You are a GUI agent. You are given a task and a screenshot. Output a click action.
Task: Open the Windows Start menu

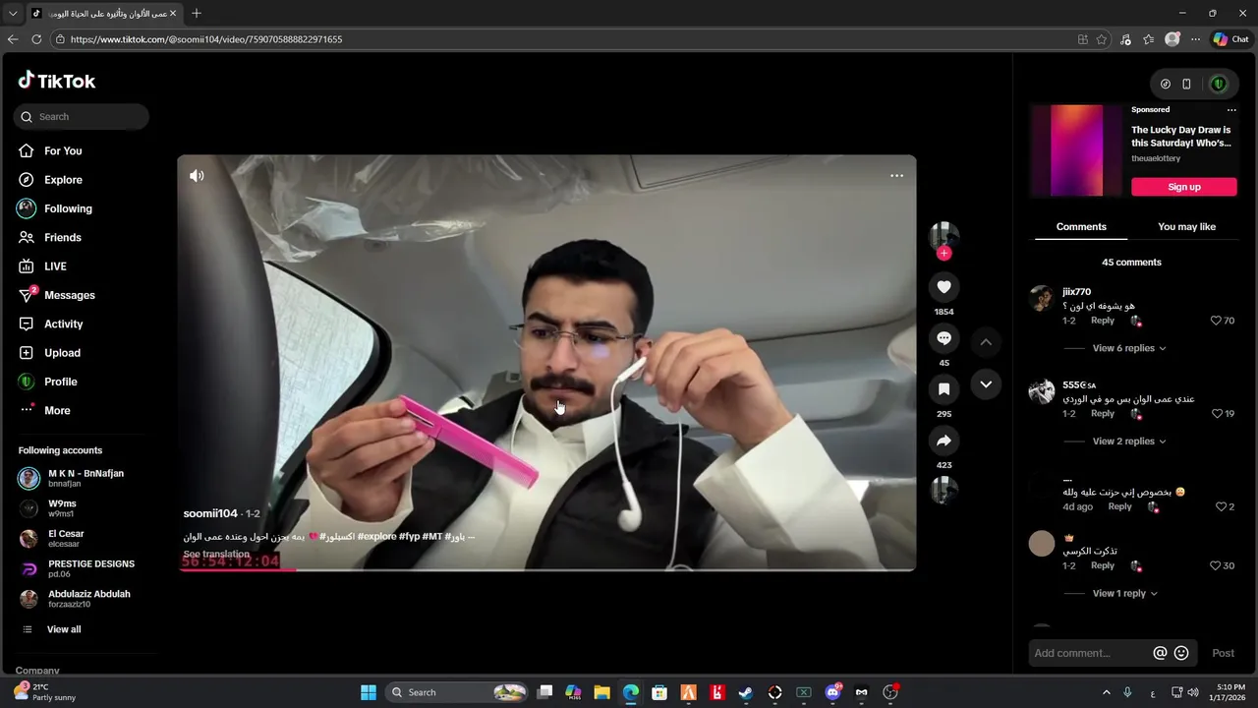click(x=369, y=692)
